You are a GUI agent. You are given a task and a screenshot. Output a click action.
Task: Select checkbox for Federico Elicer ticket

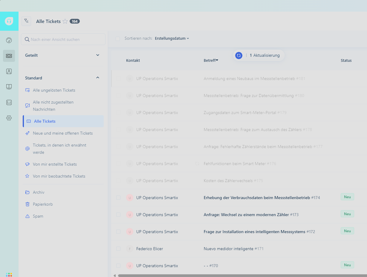point(118,249)
